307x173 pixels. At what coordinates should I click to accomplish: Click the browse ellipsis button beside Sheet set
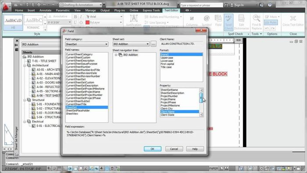tap(153, 44)
